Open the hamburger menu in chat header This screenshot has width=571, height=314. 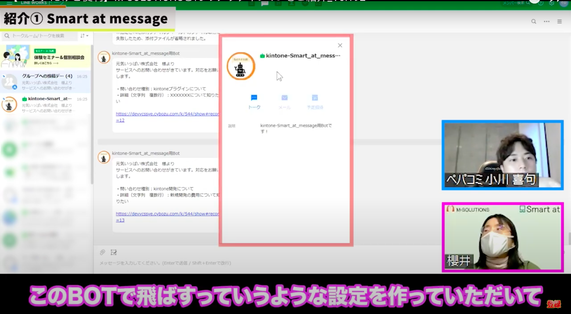pyautogui.click(x=560, y=22)
